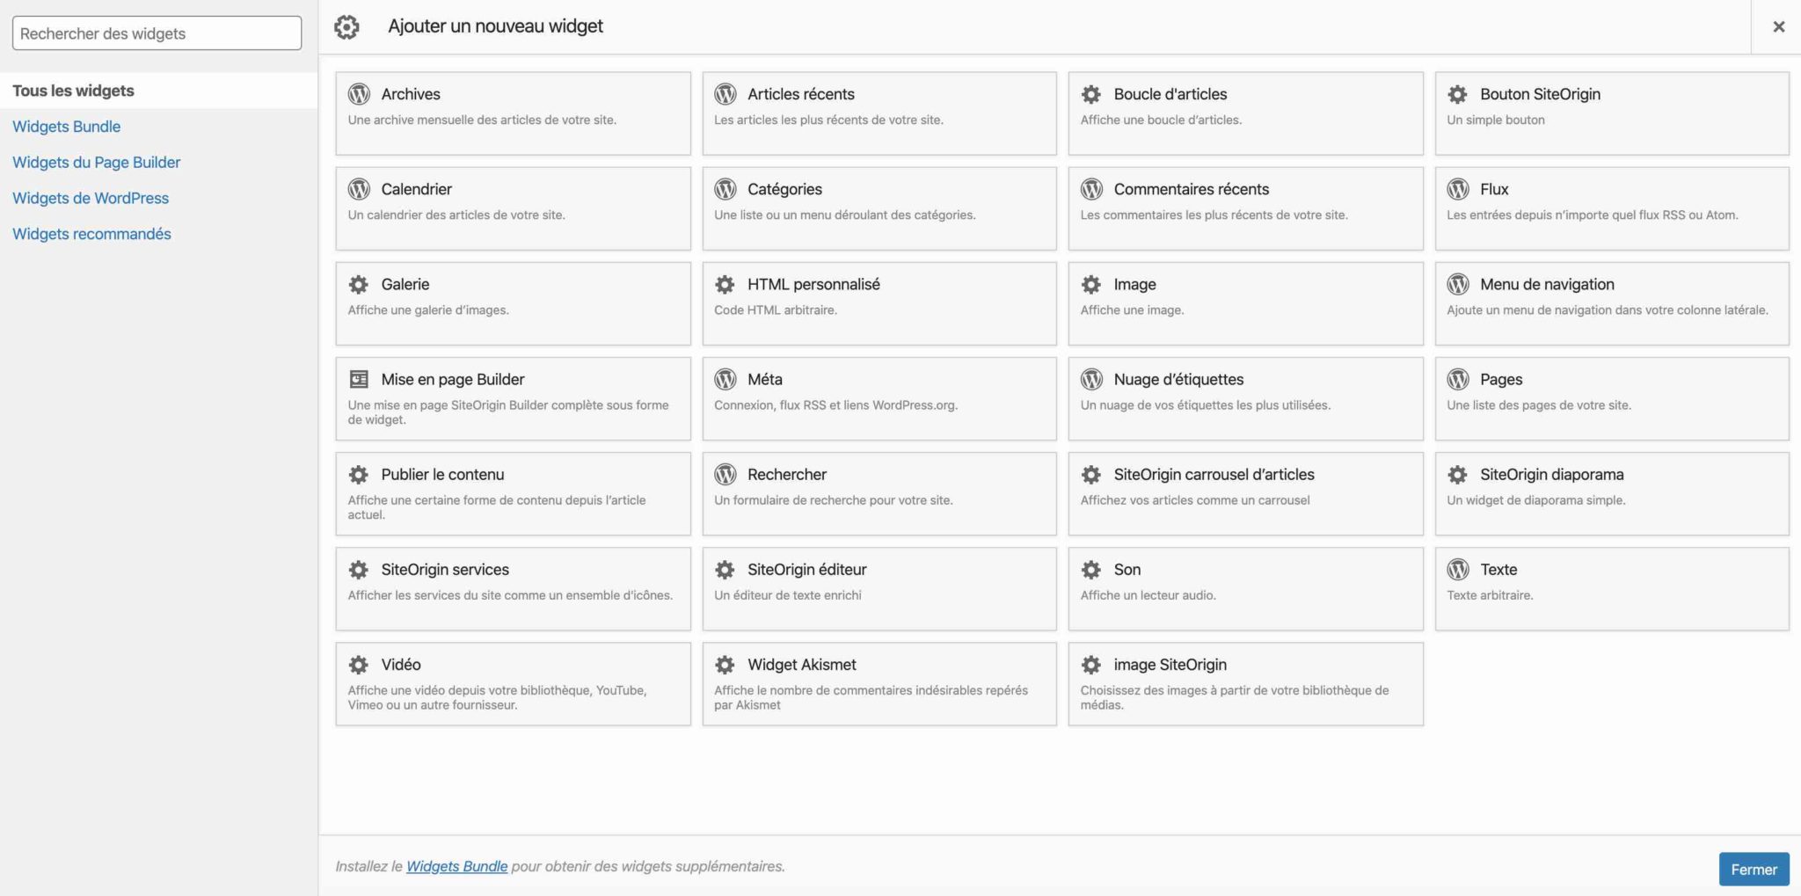Select the Vidéo widget gear icon
The width and height of the screenshot is (1801, 896).
tap(359, 664)
